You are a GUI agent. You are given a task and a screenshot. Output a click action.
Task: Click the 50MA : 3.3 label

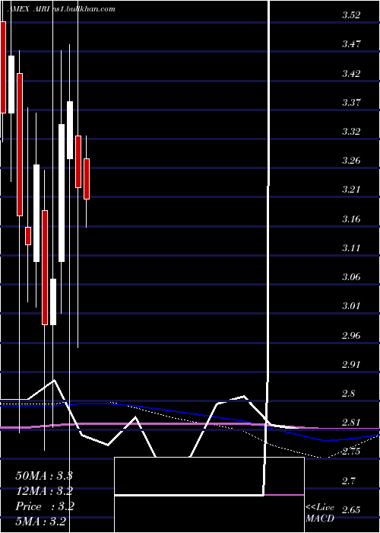click(44, 475)
